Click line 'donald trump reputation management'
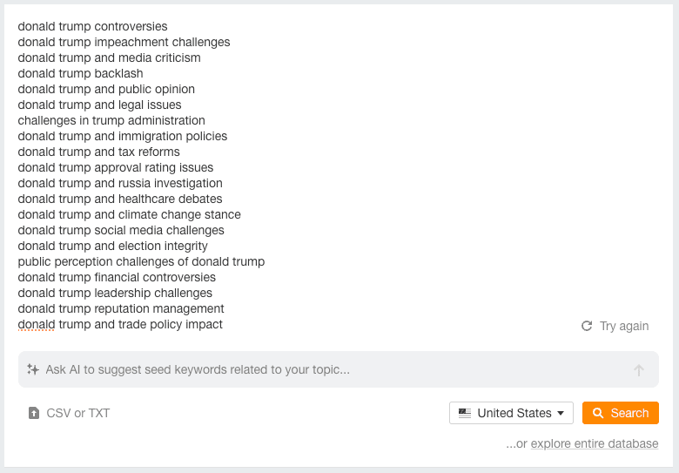 121,309
